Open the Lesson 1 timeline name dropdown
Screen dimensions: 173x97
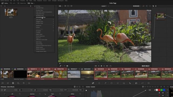coord(109,6)
